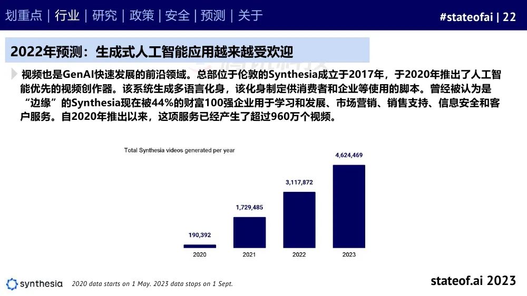Click the 4,624,469 data label

349,155
